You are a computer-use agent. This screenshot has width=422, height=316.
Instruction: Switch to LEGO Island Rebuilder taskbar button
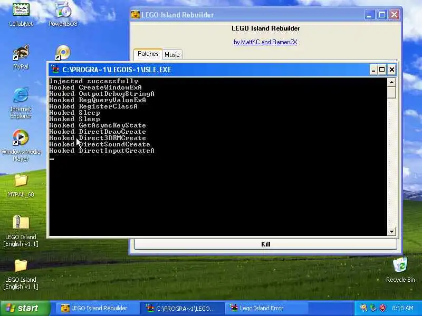coord(98,308)
